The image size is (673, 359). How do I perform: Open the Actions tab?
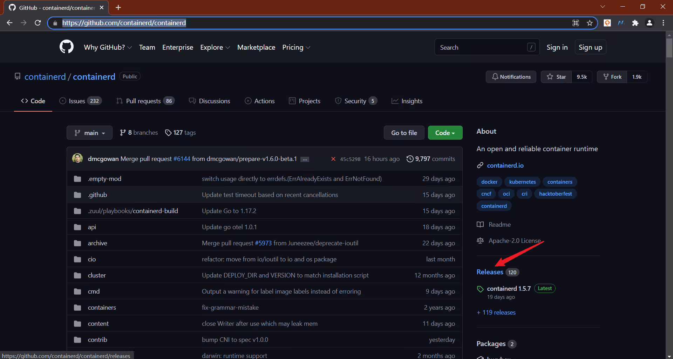pyautogui.click(x=260, y=101)
